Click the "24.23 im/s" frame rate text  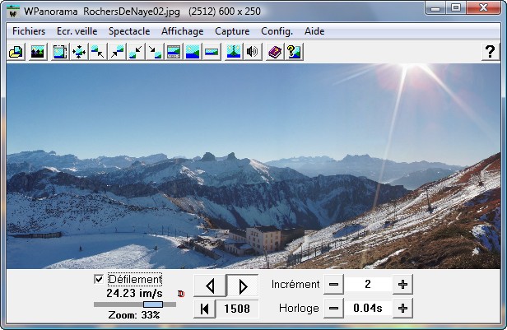(x=134, y=294)
